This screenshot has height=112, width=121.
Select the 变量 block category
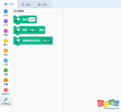coord(6,82)
